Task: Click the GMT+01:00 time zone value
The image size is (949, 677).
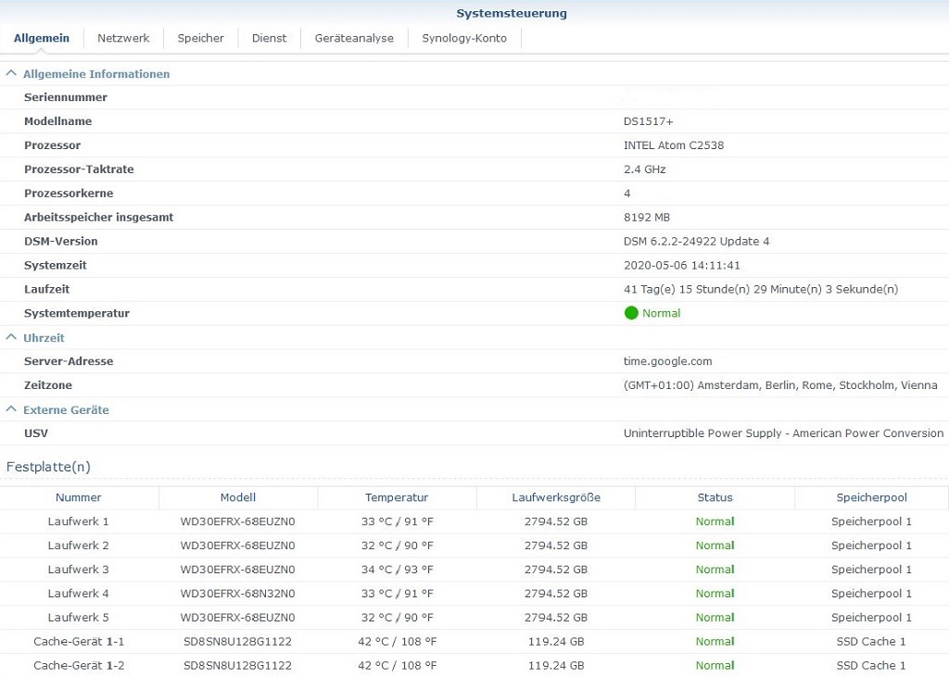Action: (780, 384)
